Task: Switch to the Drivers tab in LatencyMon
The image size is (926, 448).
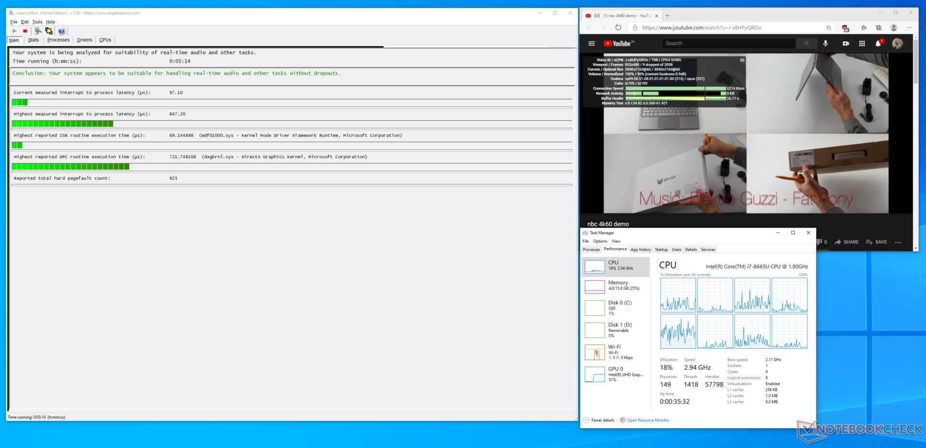Action: [x=84, y=40]
